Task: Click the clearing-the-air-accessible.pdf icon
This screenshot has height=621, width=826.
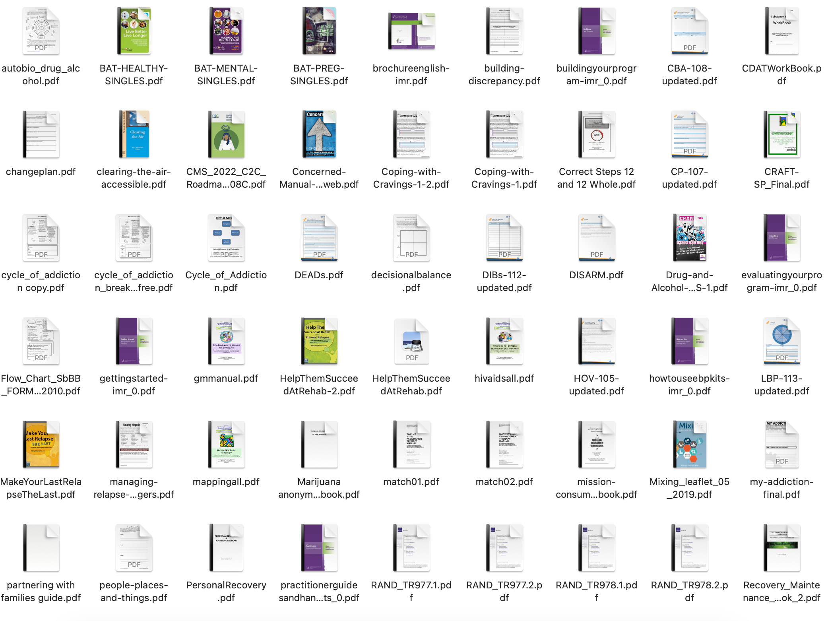Action: [134, 134]
